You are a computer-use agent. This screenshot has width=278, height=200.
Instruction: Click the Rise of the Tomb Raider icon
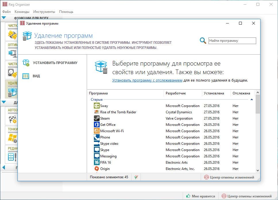click(96, 112)
